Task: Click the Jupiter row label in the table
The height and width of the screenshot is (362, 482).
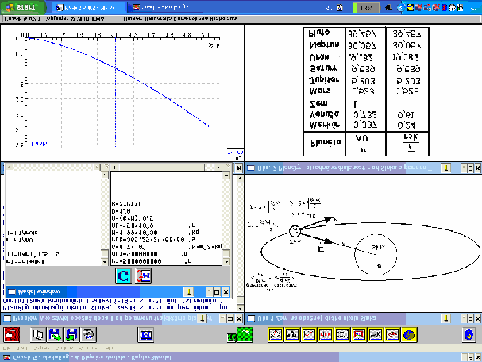Action: 324,79
